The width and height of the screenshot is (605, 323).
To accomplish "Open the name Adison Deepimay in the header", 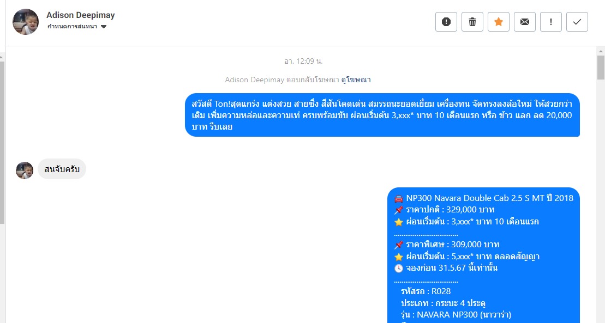I will pos(81,15).
